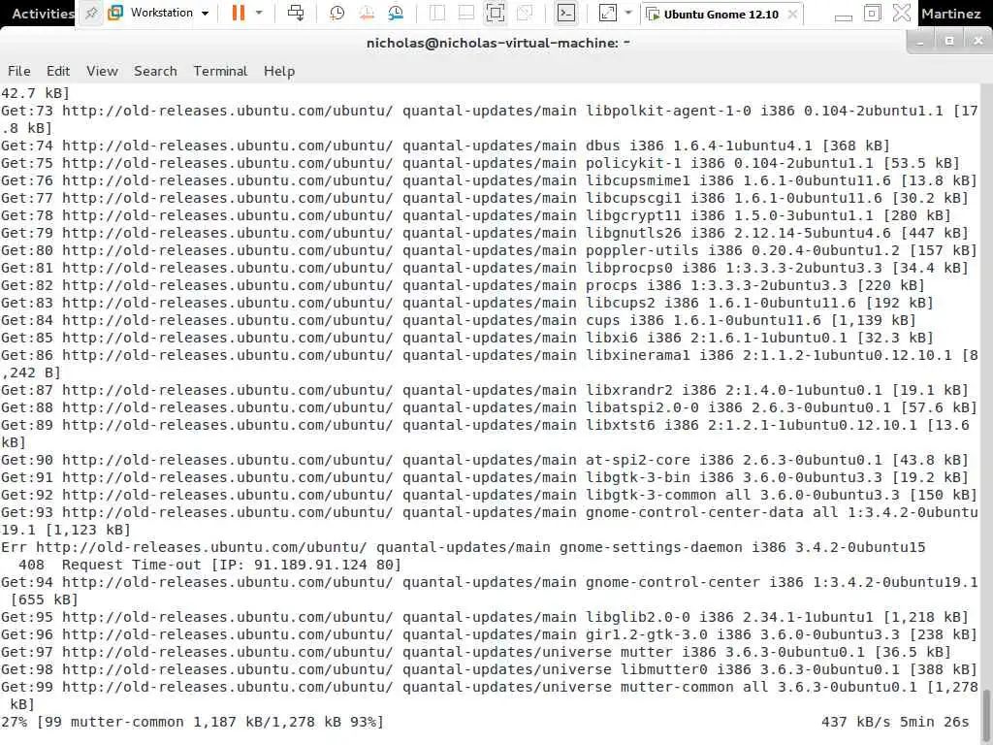Click the Get:84 cups package line
Image resolution: width=993 pixels, height=745 pixels.
[458, 320]
